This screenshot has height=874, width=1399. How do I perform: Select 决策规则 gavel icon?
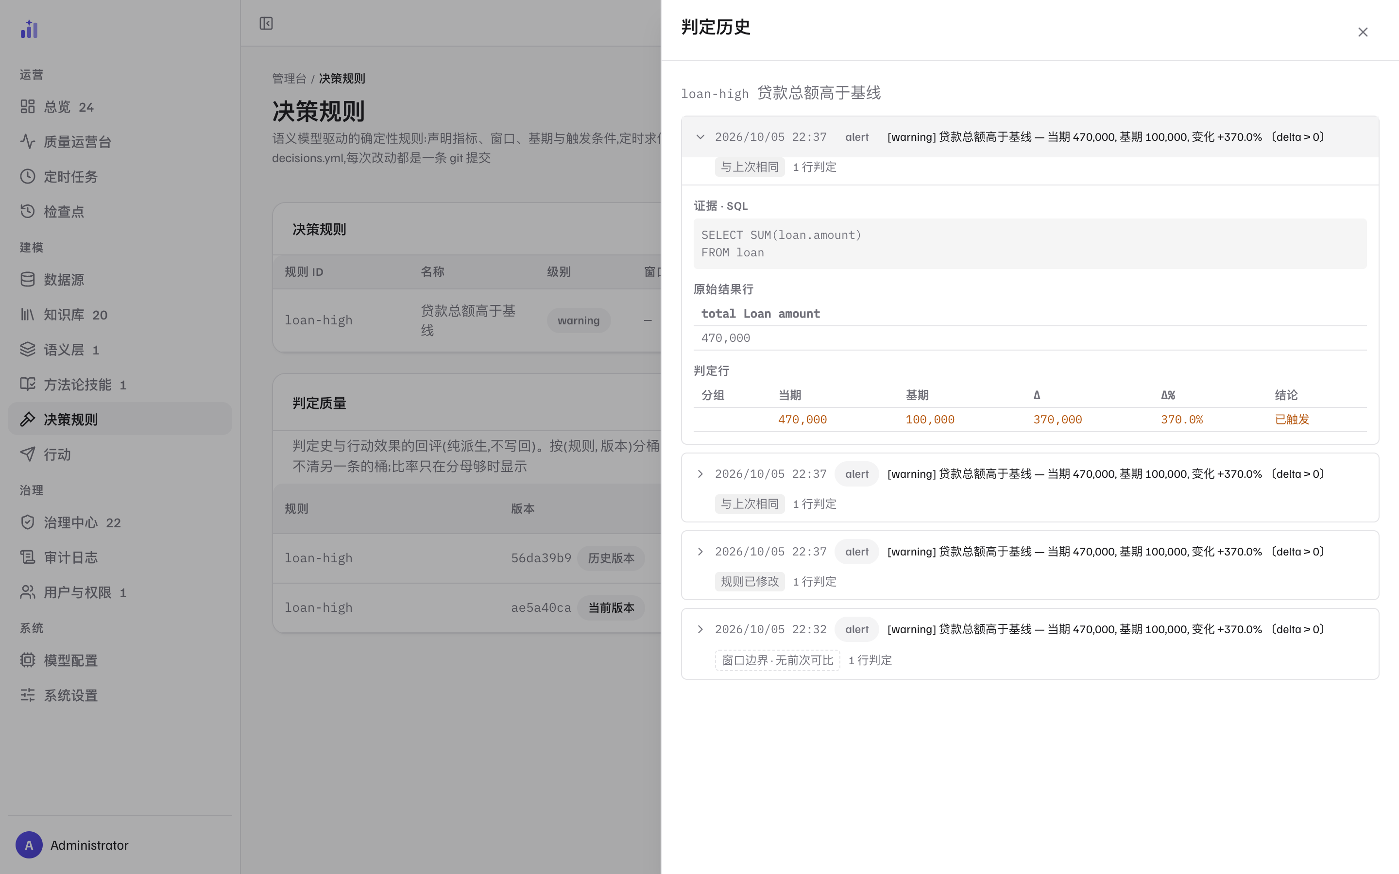27,419
